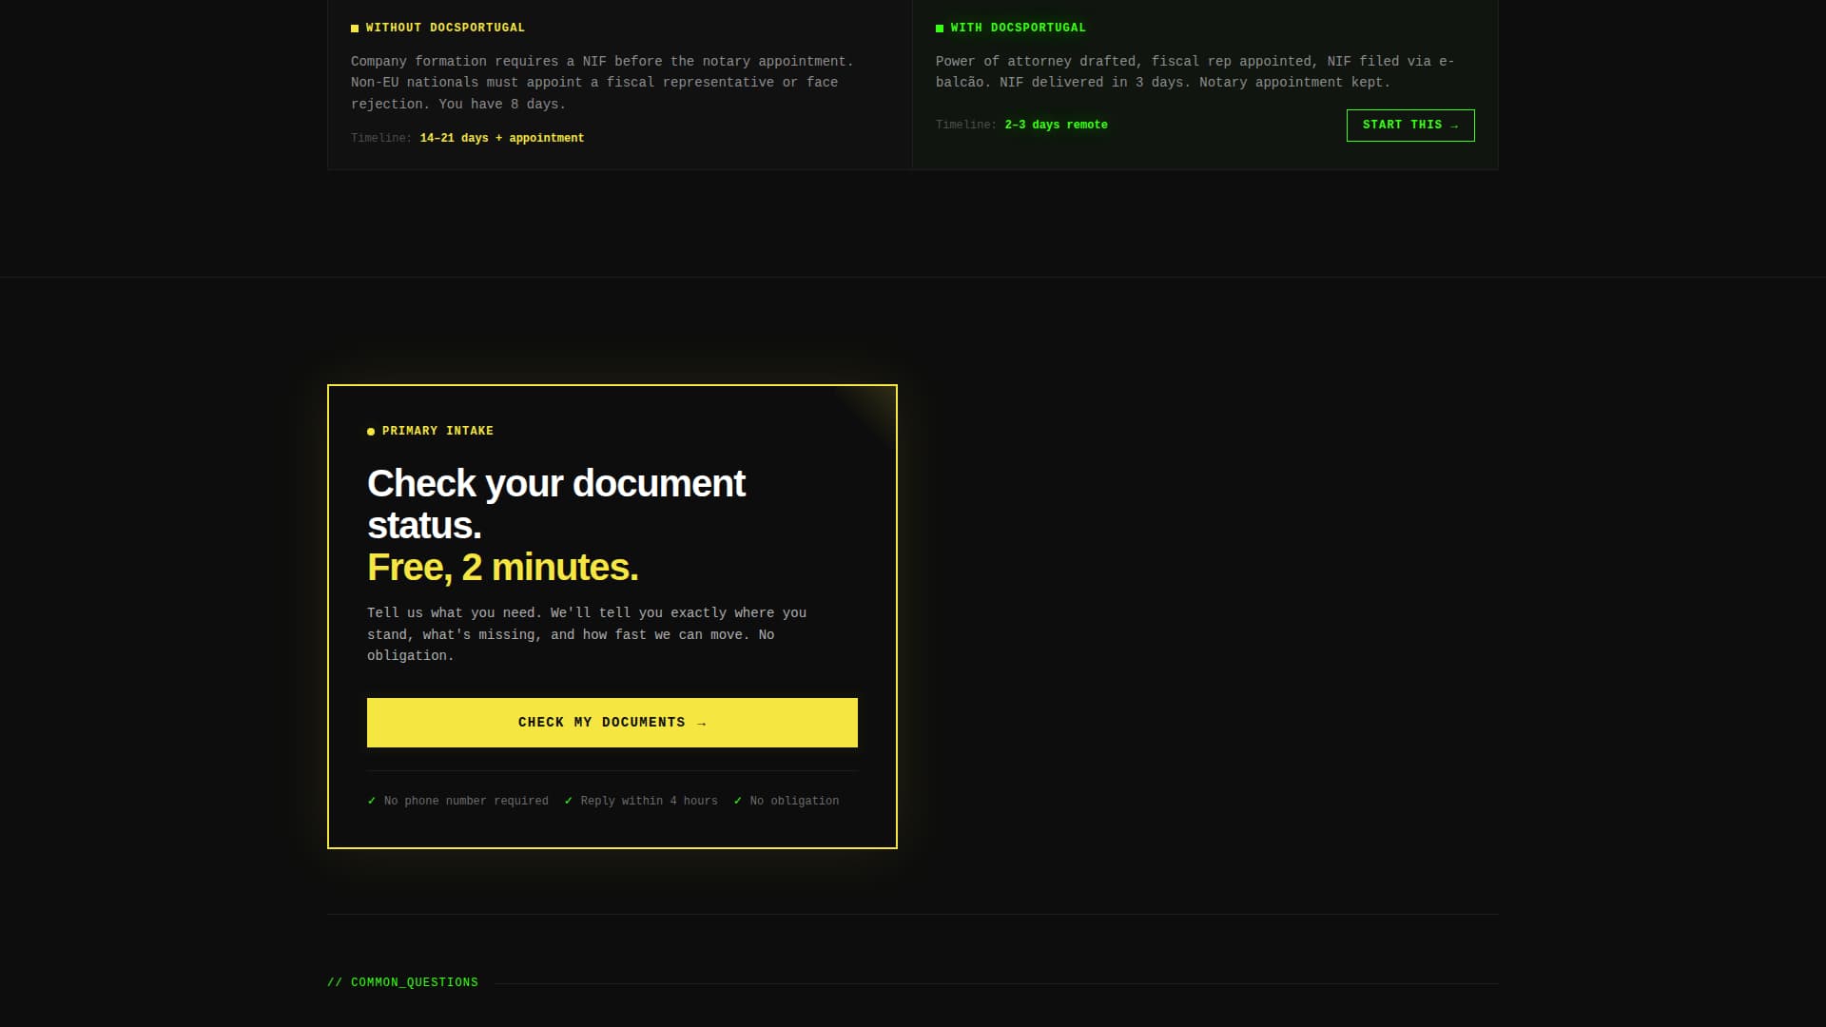Click the green square beside WITH DOCSPORTUGAL
The width and height of the screenshot is (1826, 1027).
tap(940, 29)
